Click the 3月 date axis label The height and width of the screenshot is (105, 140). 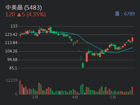[35, 97]
